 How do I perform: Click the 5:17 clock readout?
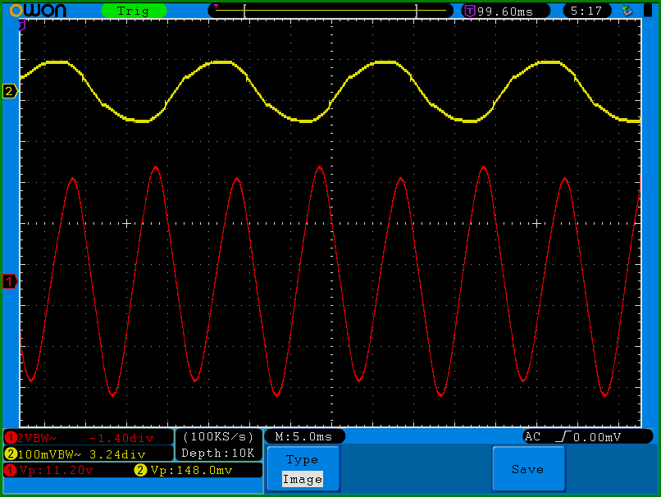pos(586,11)
